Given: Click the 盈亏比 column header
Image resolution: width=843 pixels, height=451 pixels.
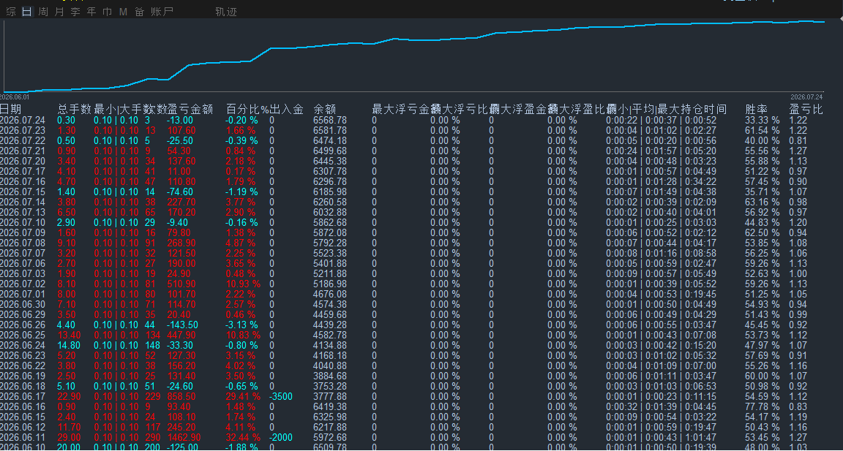Looking at the screenshot, I should [806, 110].
